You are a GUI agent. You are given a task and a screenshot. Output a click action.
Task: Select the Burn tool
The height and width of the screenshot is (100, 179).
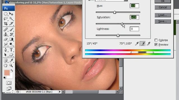click(11, 44)
